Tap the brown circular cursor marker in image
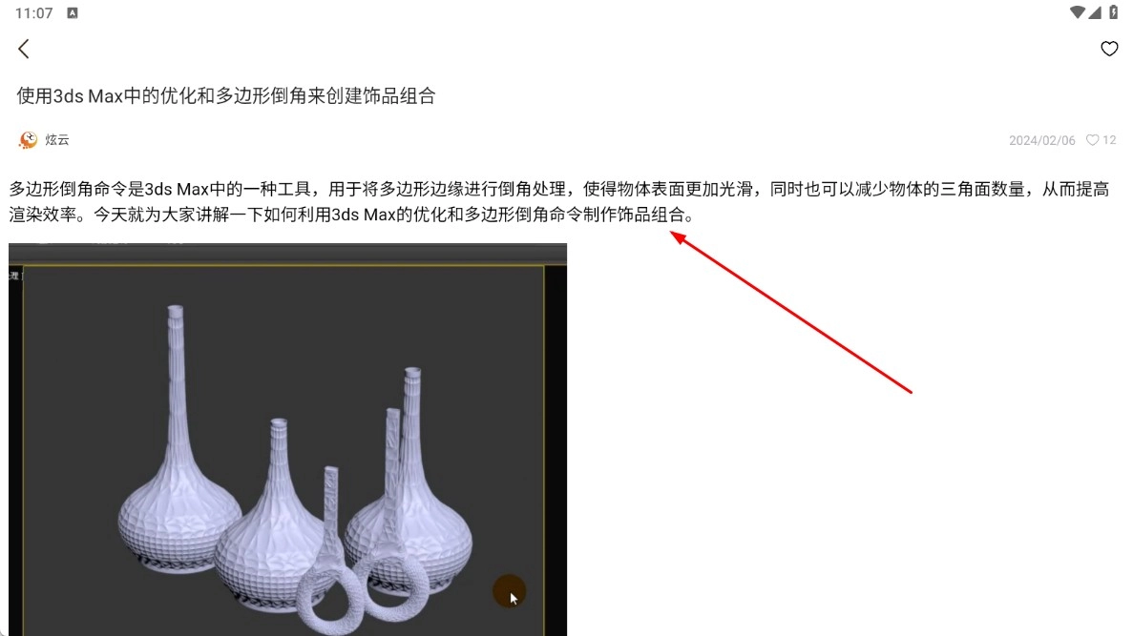The height and width of the screenshot is (636, 1133). (509, 591)
